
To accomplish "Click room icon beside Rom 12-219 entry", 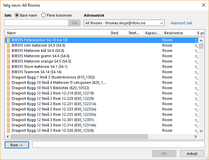I will 8,93.
